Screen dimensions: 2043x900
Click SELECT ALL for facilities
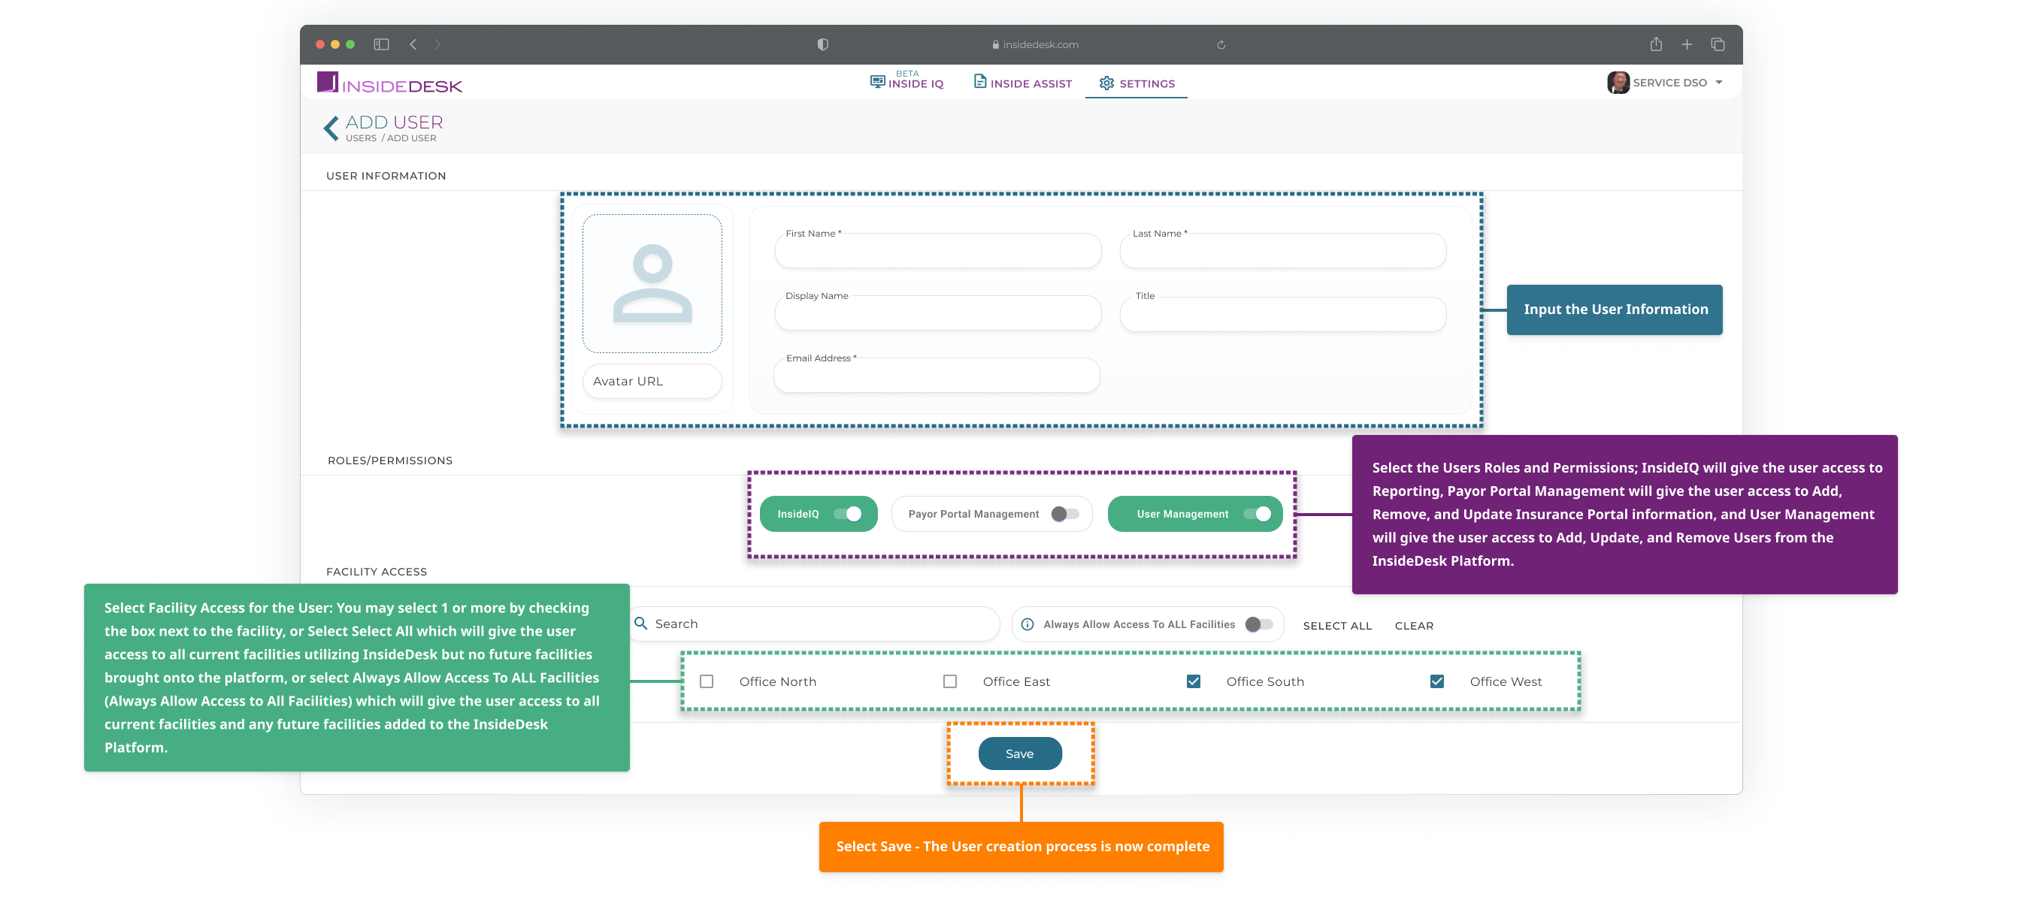(x=1337, y=626)
